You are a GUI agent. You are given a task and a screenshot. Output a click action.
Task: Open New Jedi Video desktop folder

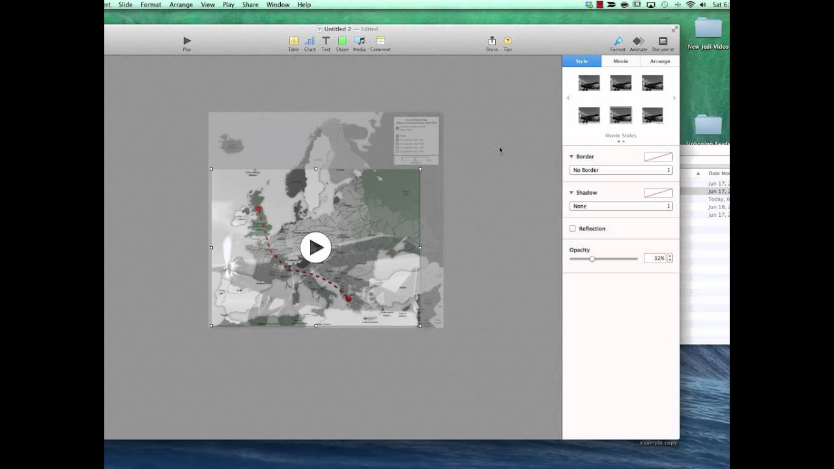708,34
